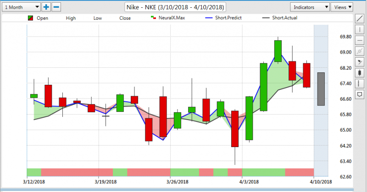The image size is (367, 192).
Task: Click the 69.00 price axis label
Action: coord(346,52)
